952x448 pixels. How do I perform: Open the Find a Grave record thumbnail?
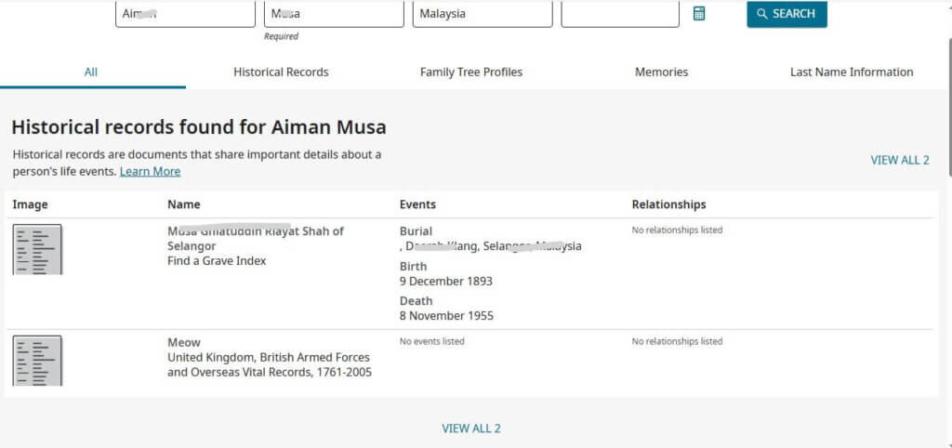[37, 249]
